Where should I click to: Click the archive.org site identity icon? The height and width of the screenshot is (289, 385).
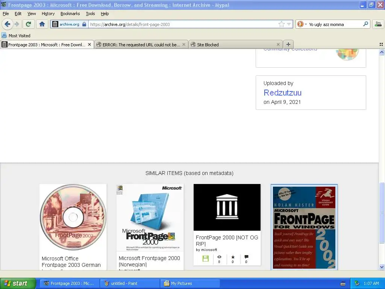pyautogui.click(x=55, y=24)
